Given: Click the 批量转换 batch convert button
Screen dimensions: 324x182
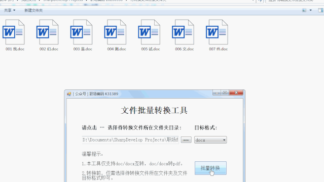Looking at the screenshot, I should pos(210,168).
